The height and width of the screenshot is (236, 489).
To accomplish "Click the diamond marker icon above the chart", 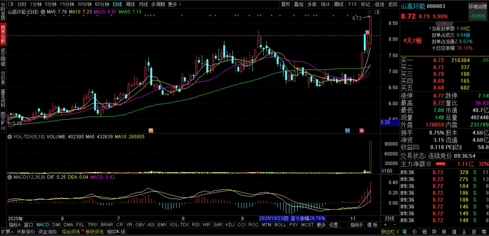I will tap(370, 12).
